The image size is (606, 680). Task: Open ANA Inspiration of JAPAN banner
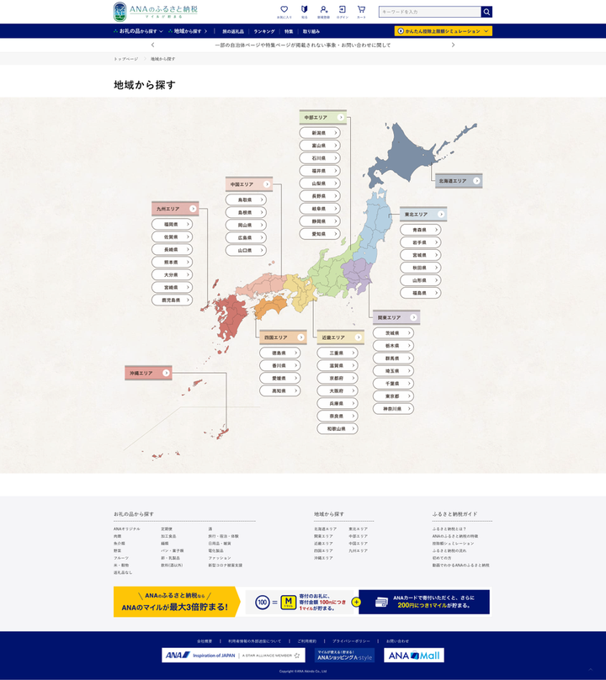(233, 656)
